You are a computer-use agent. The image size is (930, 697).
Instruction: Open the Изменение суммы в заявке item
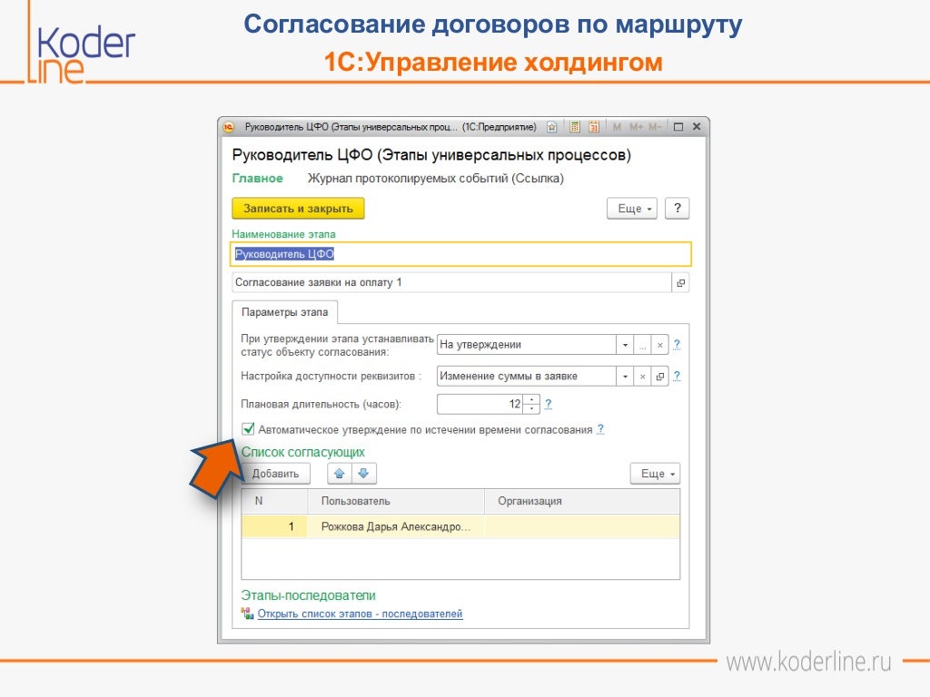click(659, 376)
